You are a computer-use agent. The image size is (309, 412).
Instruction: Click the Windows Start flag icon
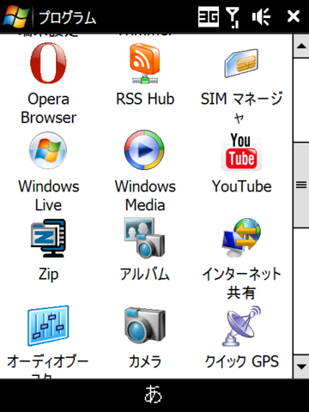tap(15, 16)
